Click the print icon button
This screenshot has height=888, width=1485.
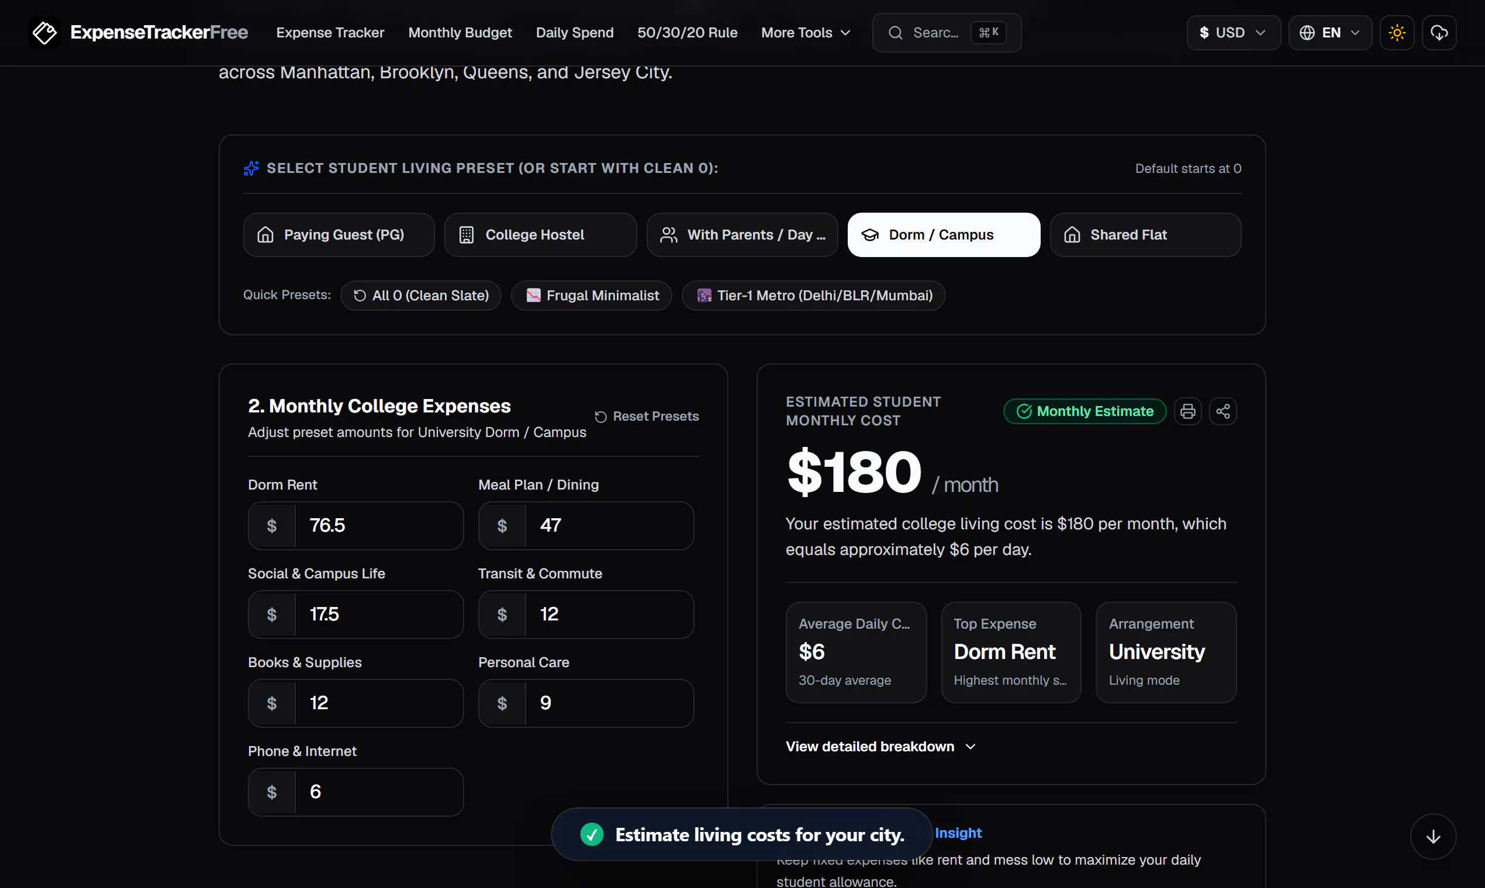[x=1187, y=411]
